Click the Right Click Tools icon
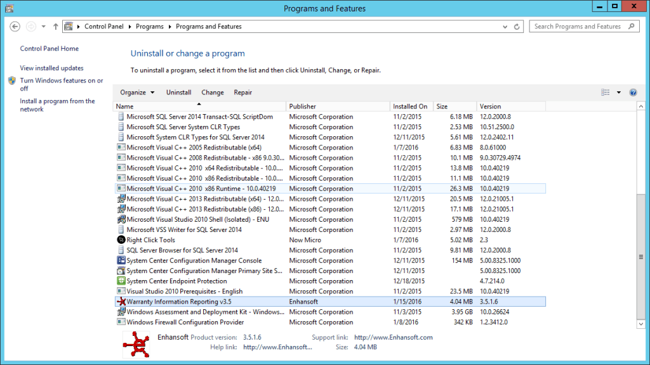650x365 pixels. pyautogui.click(x=121, y=240)
